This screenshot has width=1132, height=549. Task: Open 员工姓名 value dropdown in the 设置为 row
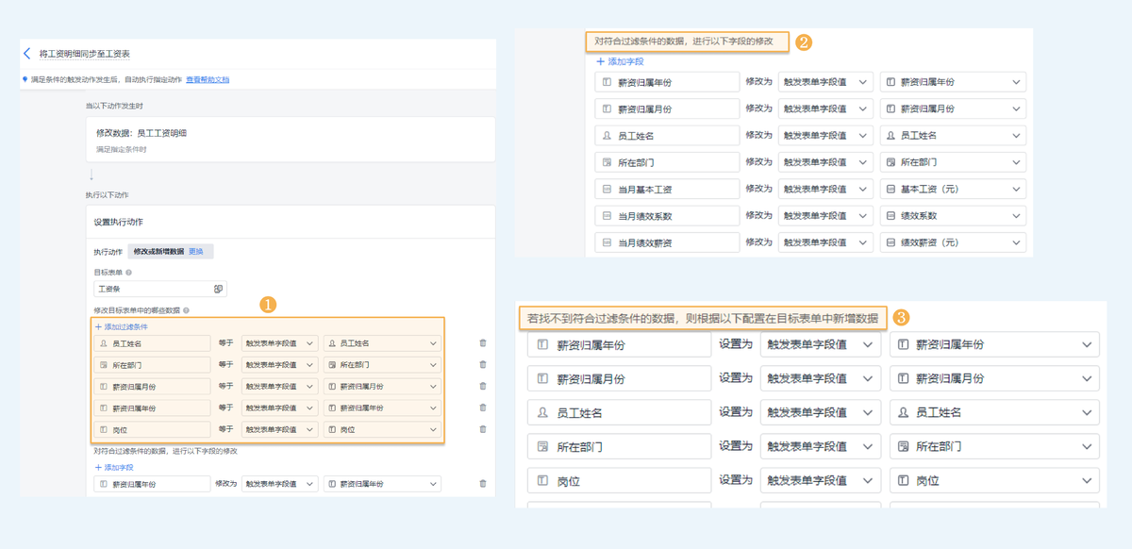(994, 412)
